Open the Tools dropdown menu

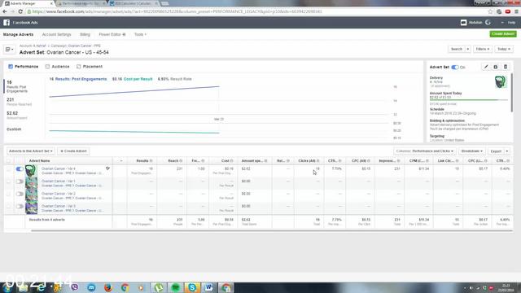[140, 34]
